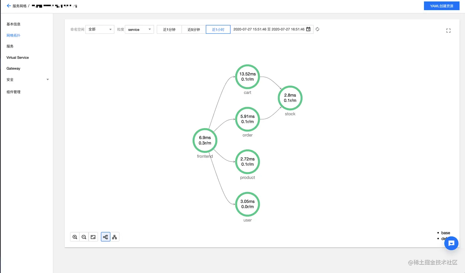Select 网格拓扑 in the sidebar

coord(14,35)
